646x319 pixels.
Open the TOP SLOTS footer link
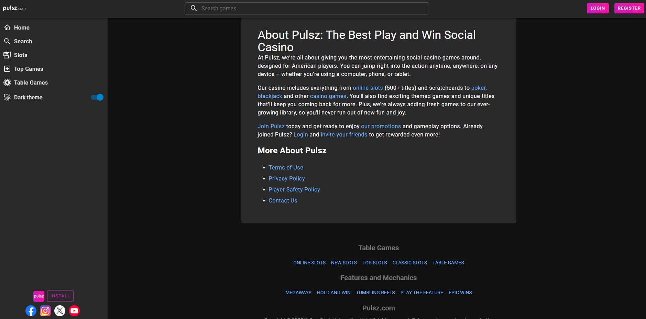(x=375, y=263)
